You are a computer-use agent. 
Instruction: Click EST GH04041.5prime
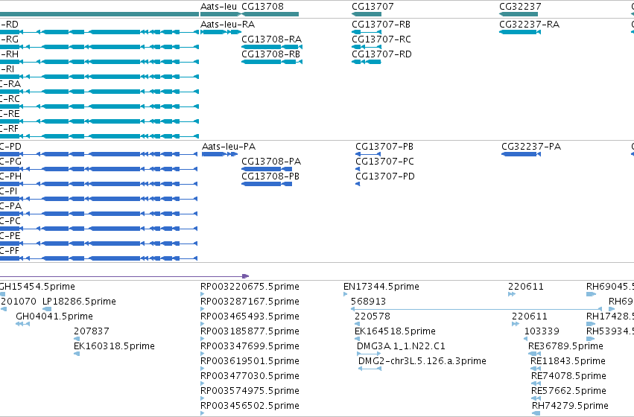pyautogui.click(x=22, y=324)
